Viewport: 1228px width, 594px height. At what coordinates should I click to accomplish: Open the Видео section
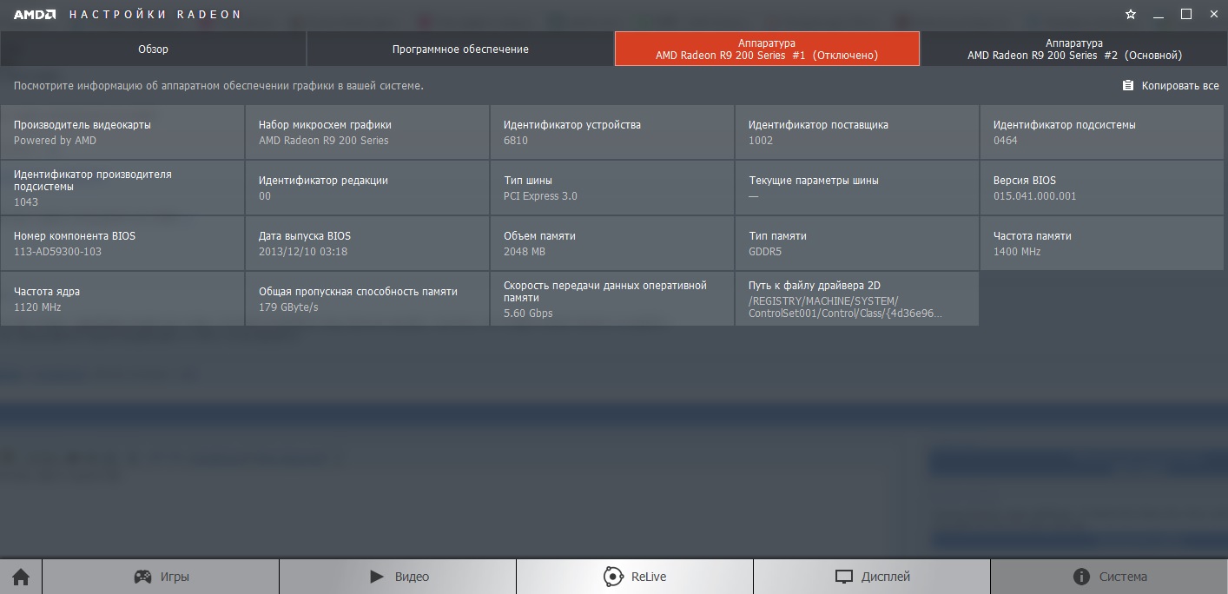(x=398, y=577)
